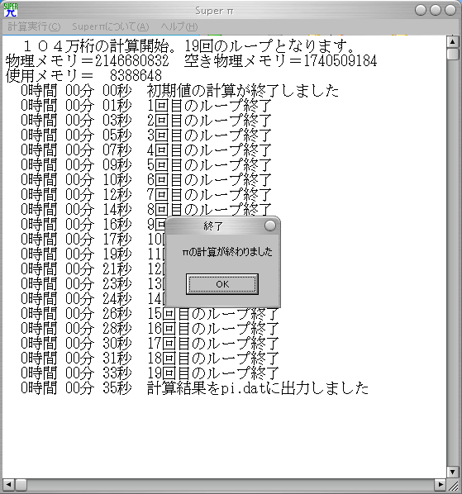Click the line '使用メモリ= 8388648'
Viewport: 462px width, 494px height.
[x=83, y=76]
